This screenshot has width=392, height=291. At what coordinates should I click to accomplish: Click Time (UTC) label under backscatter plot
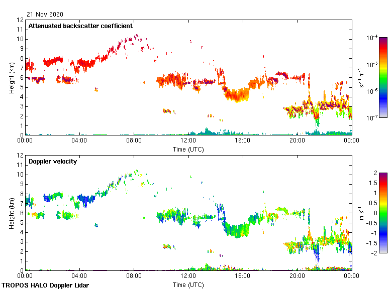click(188, 149)
